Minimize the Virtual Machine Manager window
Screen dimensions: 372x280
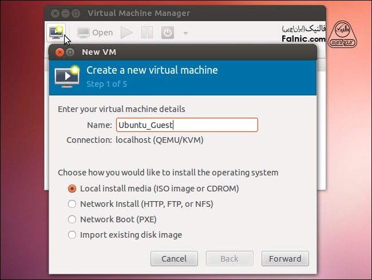(65, 13)
